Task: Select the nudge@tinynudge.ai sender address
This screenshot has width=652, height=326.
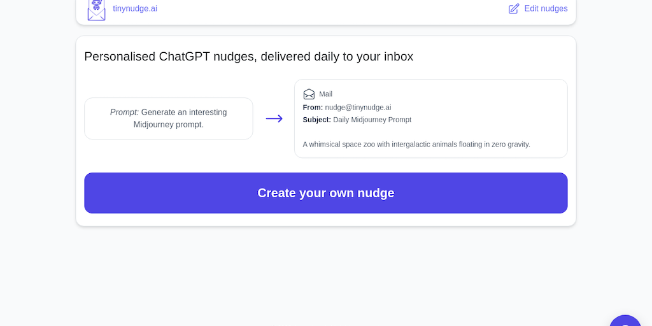Action: (x=358, y=108)
